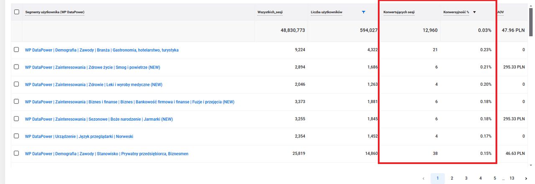Click the conversion rate 0.23%
535x184 pixels.
486,50
